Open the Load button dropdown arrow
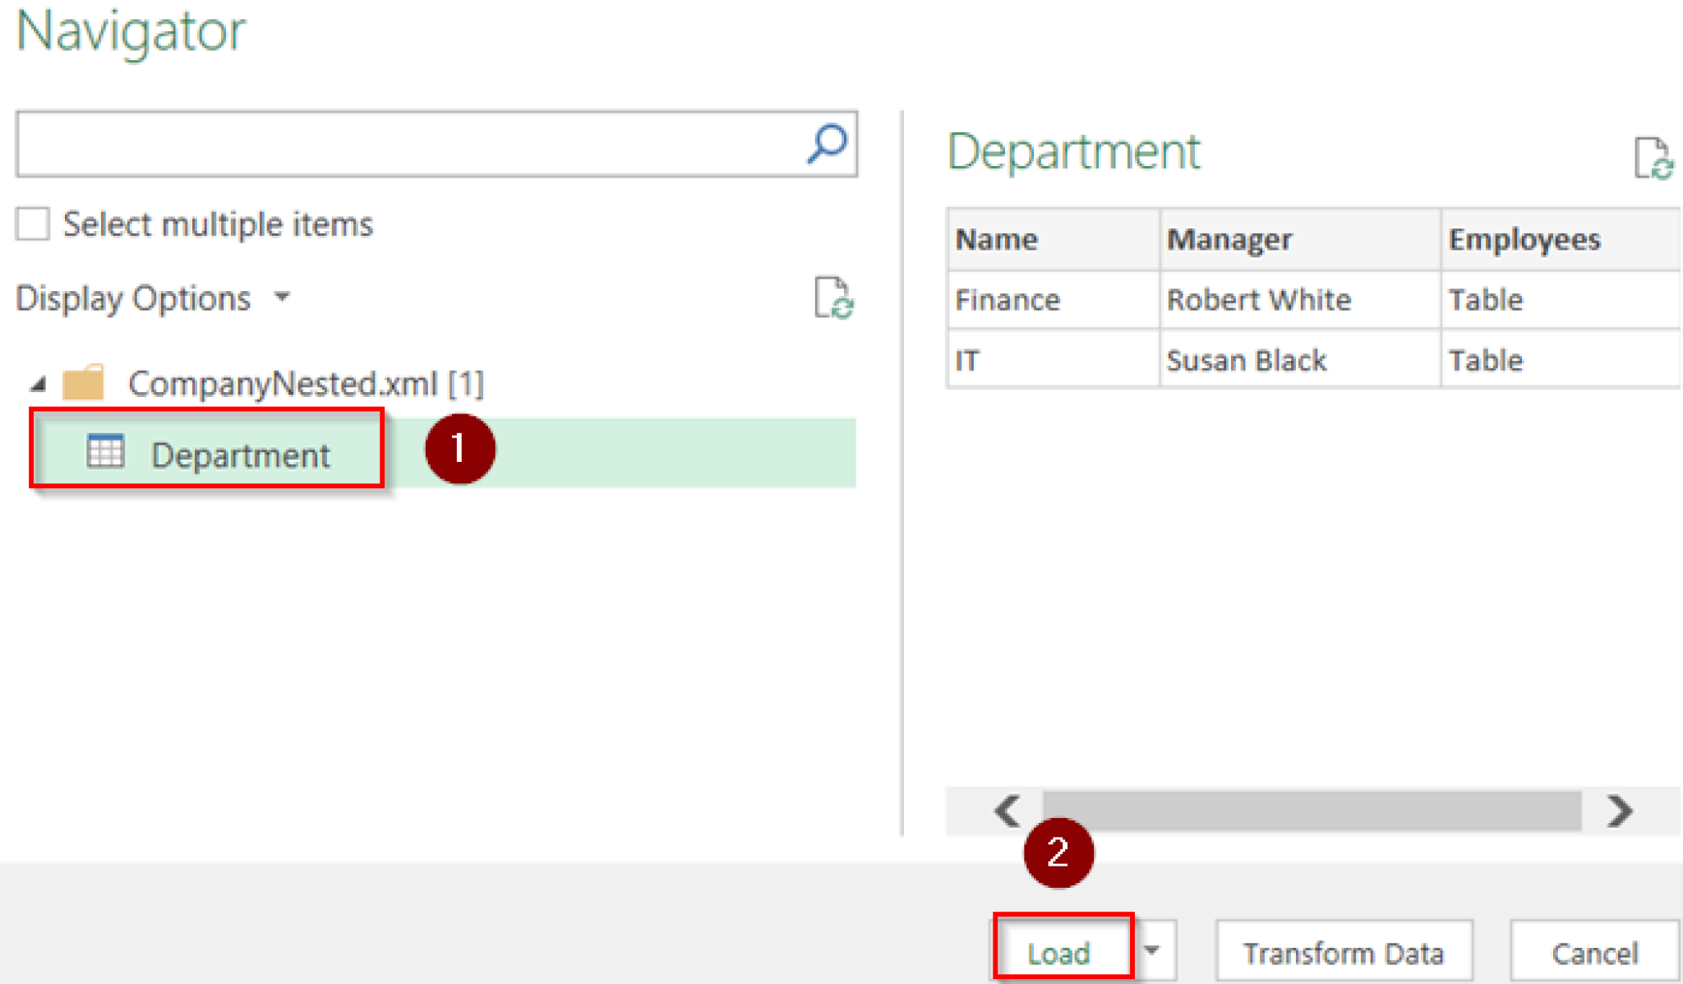 click(1152, 950)
